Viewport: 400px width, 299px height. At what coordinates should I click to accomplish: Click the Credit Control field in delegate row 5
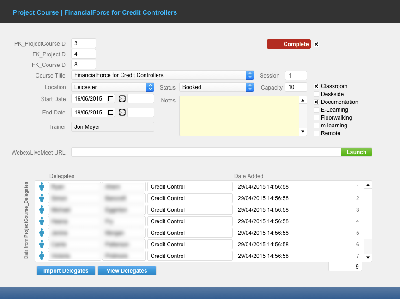[x=190, y=233]
